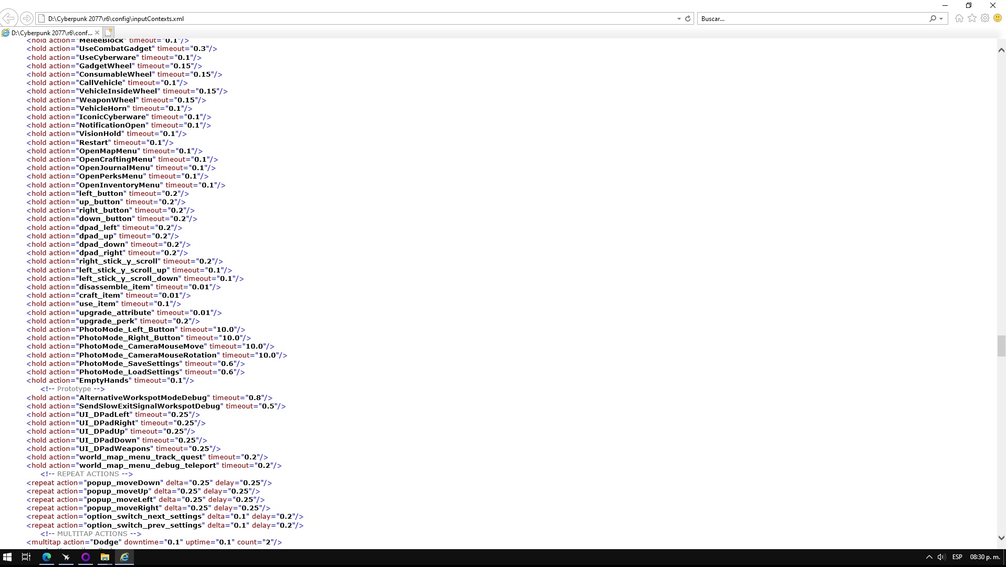Viewport: 1006px width, 567px height.
Task: Click the browser Forward arrow button
Action: point(26,18)
